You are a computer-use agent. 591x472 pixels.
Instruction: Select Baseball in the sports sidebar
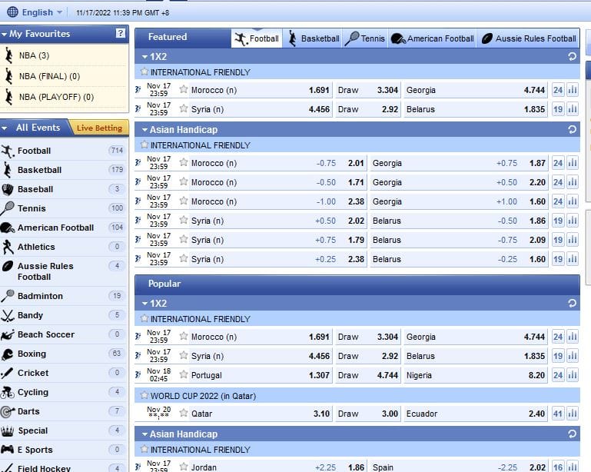click(63, 189)
